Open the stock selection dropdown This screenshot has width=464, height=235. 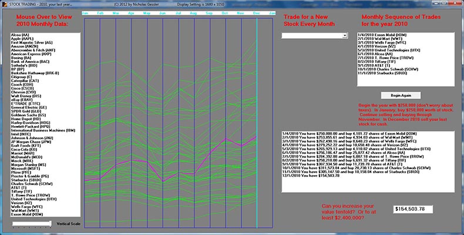[x=345, y=36]
